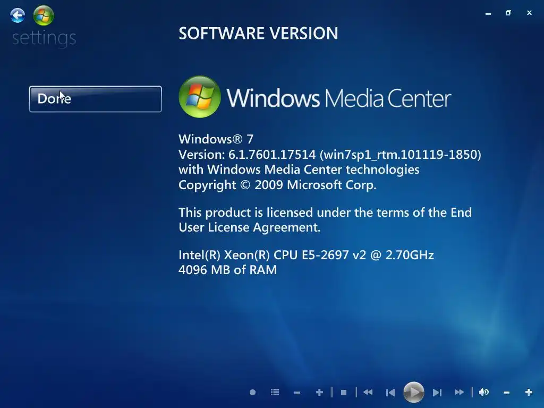Image resolution: width=544 pixels, height=408 pixels.
Task: Click 'with Windows Media Center technologies' line
Action: point(299,169)
